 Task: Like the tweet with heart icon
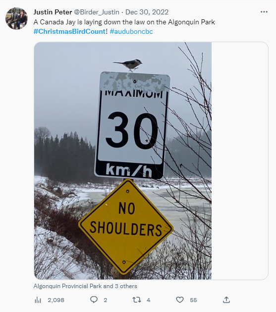click(x=180, y=300)
